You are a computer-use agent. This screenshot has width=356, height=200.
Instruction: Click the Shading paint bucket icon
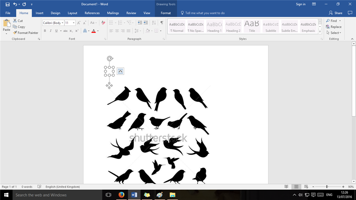click(x=147, y=31)
